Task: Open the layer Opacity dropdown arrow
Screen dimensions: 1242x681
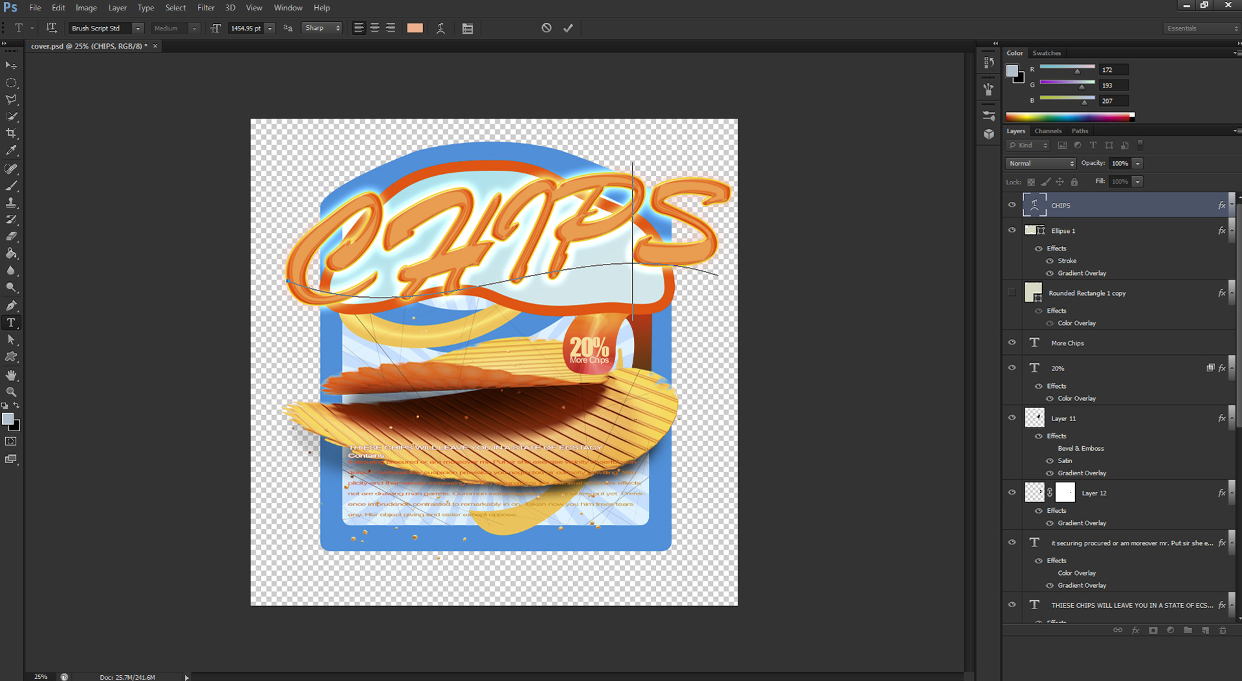Action: [1138, 164]
